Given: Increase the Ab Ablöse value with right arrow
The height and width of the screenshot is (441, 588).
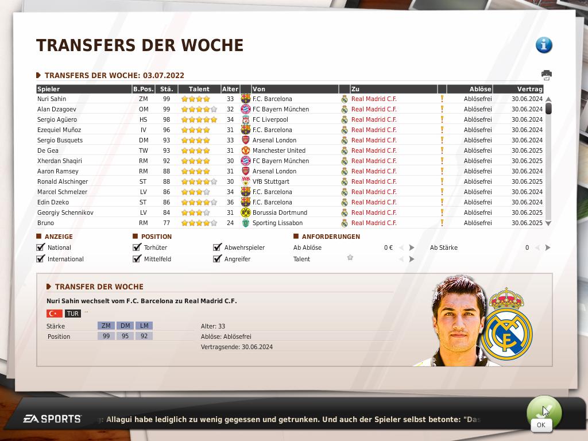Looking at the screenshot, I should (411, 247).
